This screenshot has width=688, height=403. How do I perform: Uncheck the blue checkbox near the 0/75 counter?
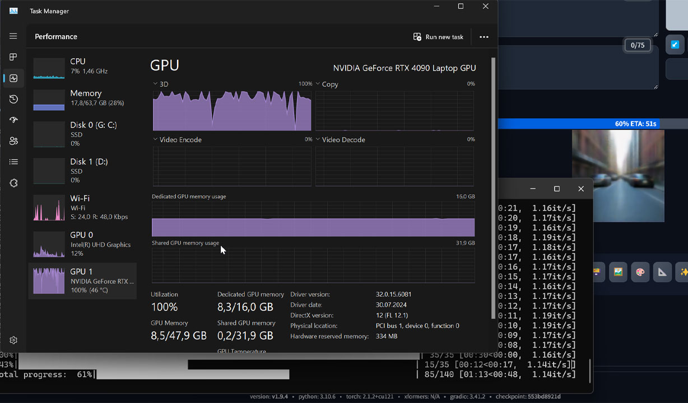click(675, 44)
